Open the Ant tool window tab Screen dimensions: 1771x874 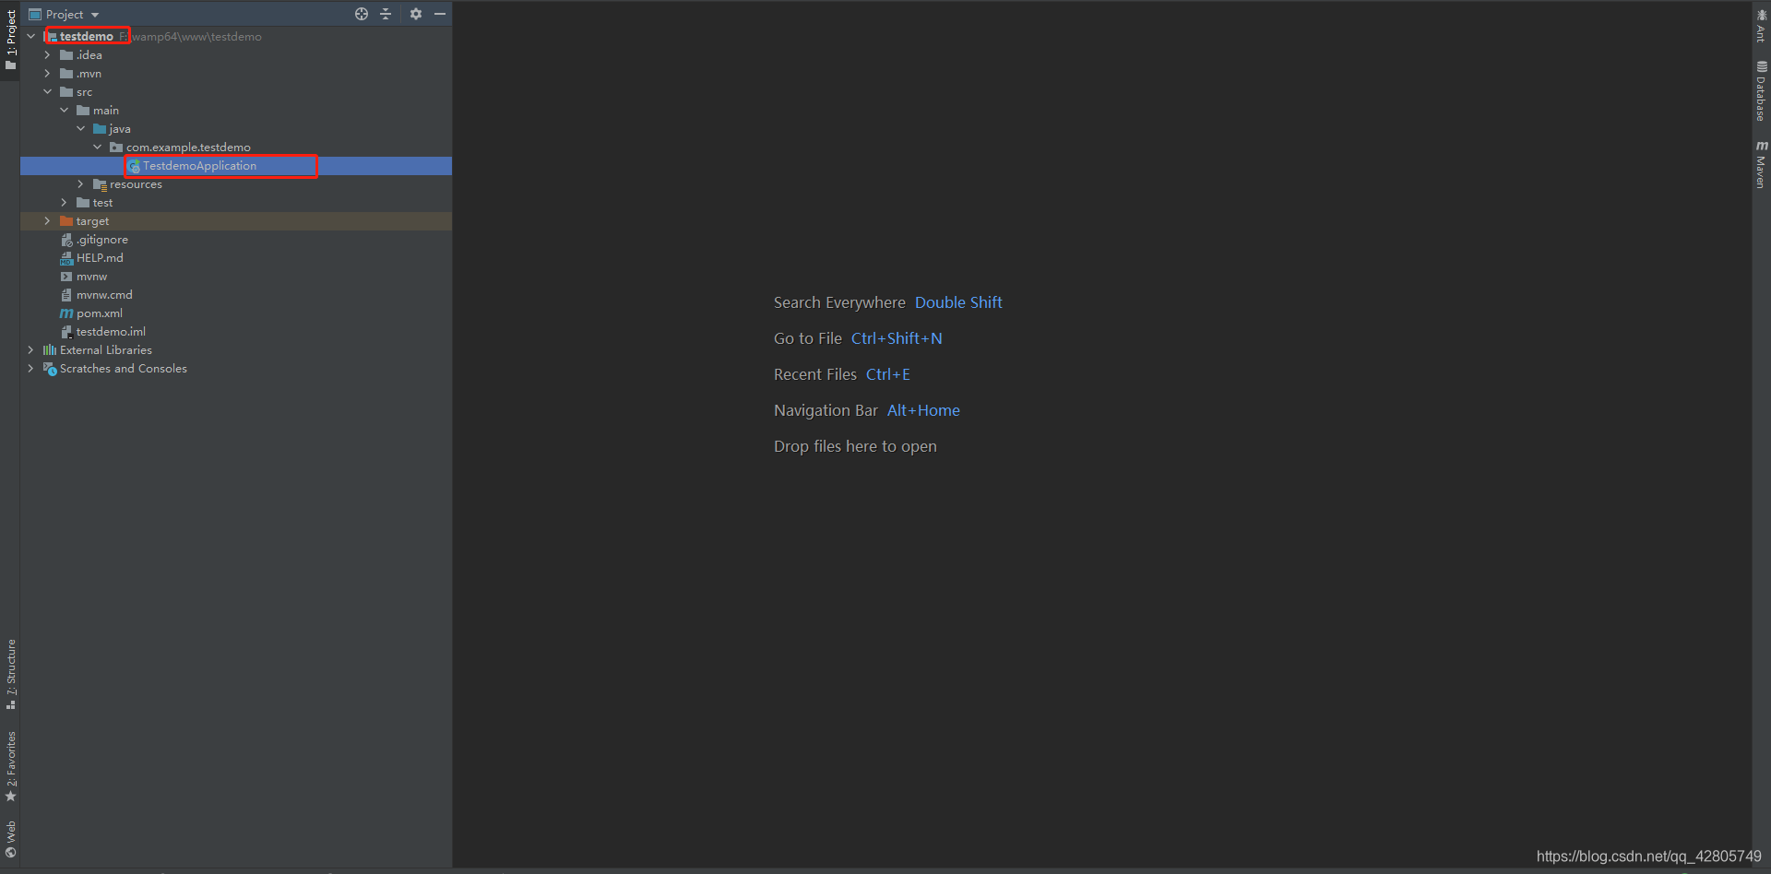tap(1761, 25)
